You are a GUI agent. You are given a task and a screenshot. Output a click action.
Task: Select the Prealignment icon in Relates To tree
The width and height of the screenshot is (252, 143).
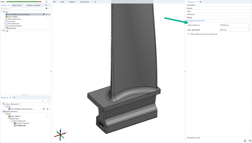[15, 125]
